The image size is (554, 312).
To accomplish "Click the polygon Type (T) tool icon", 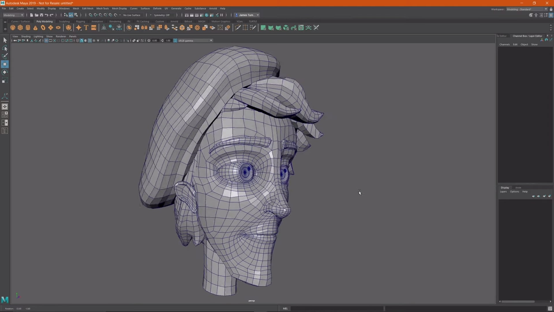I will [86, 28].
